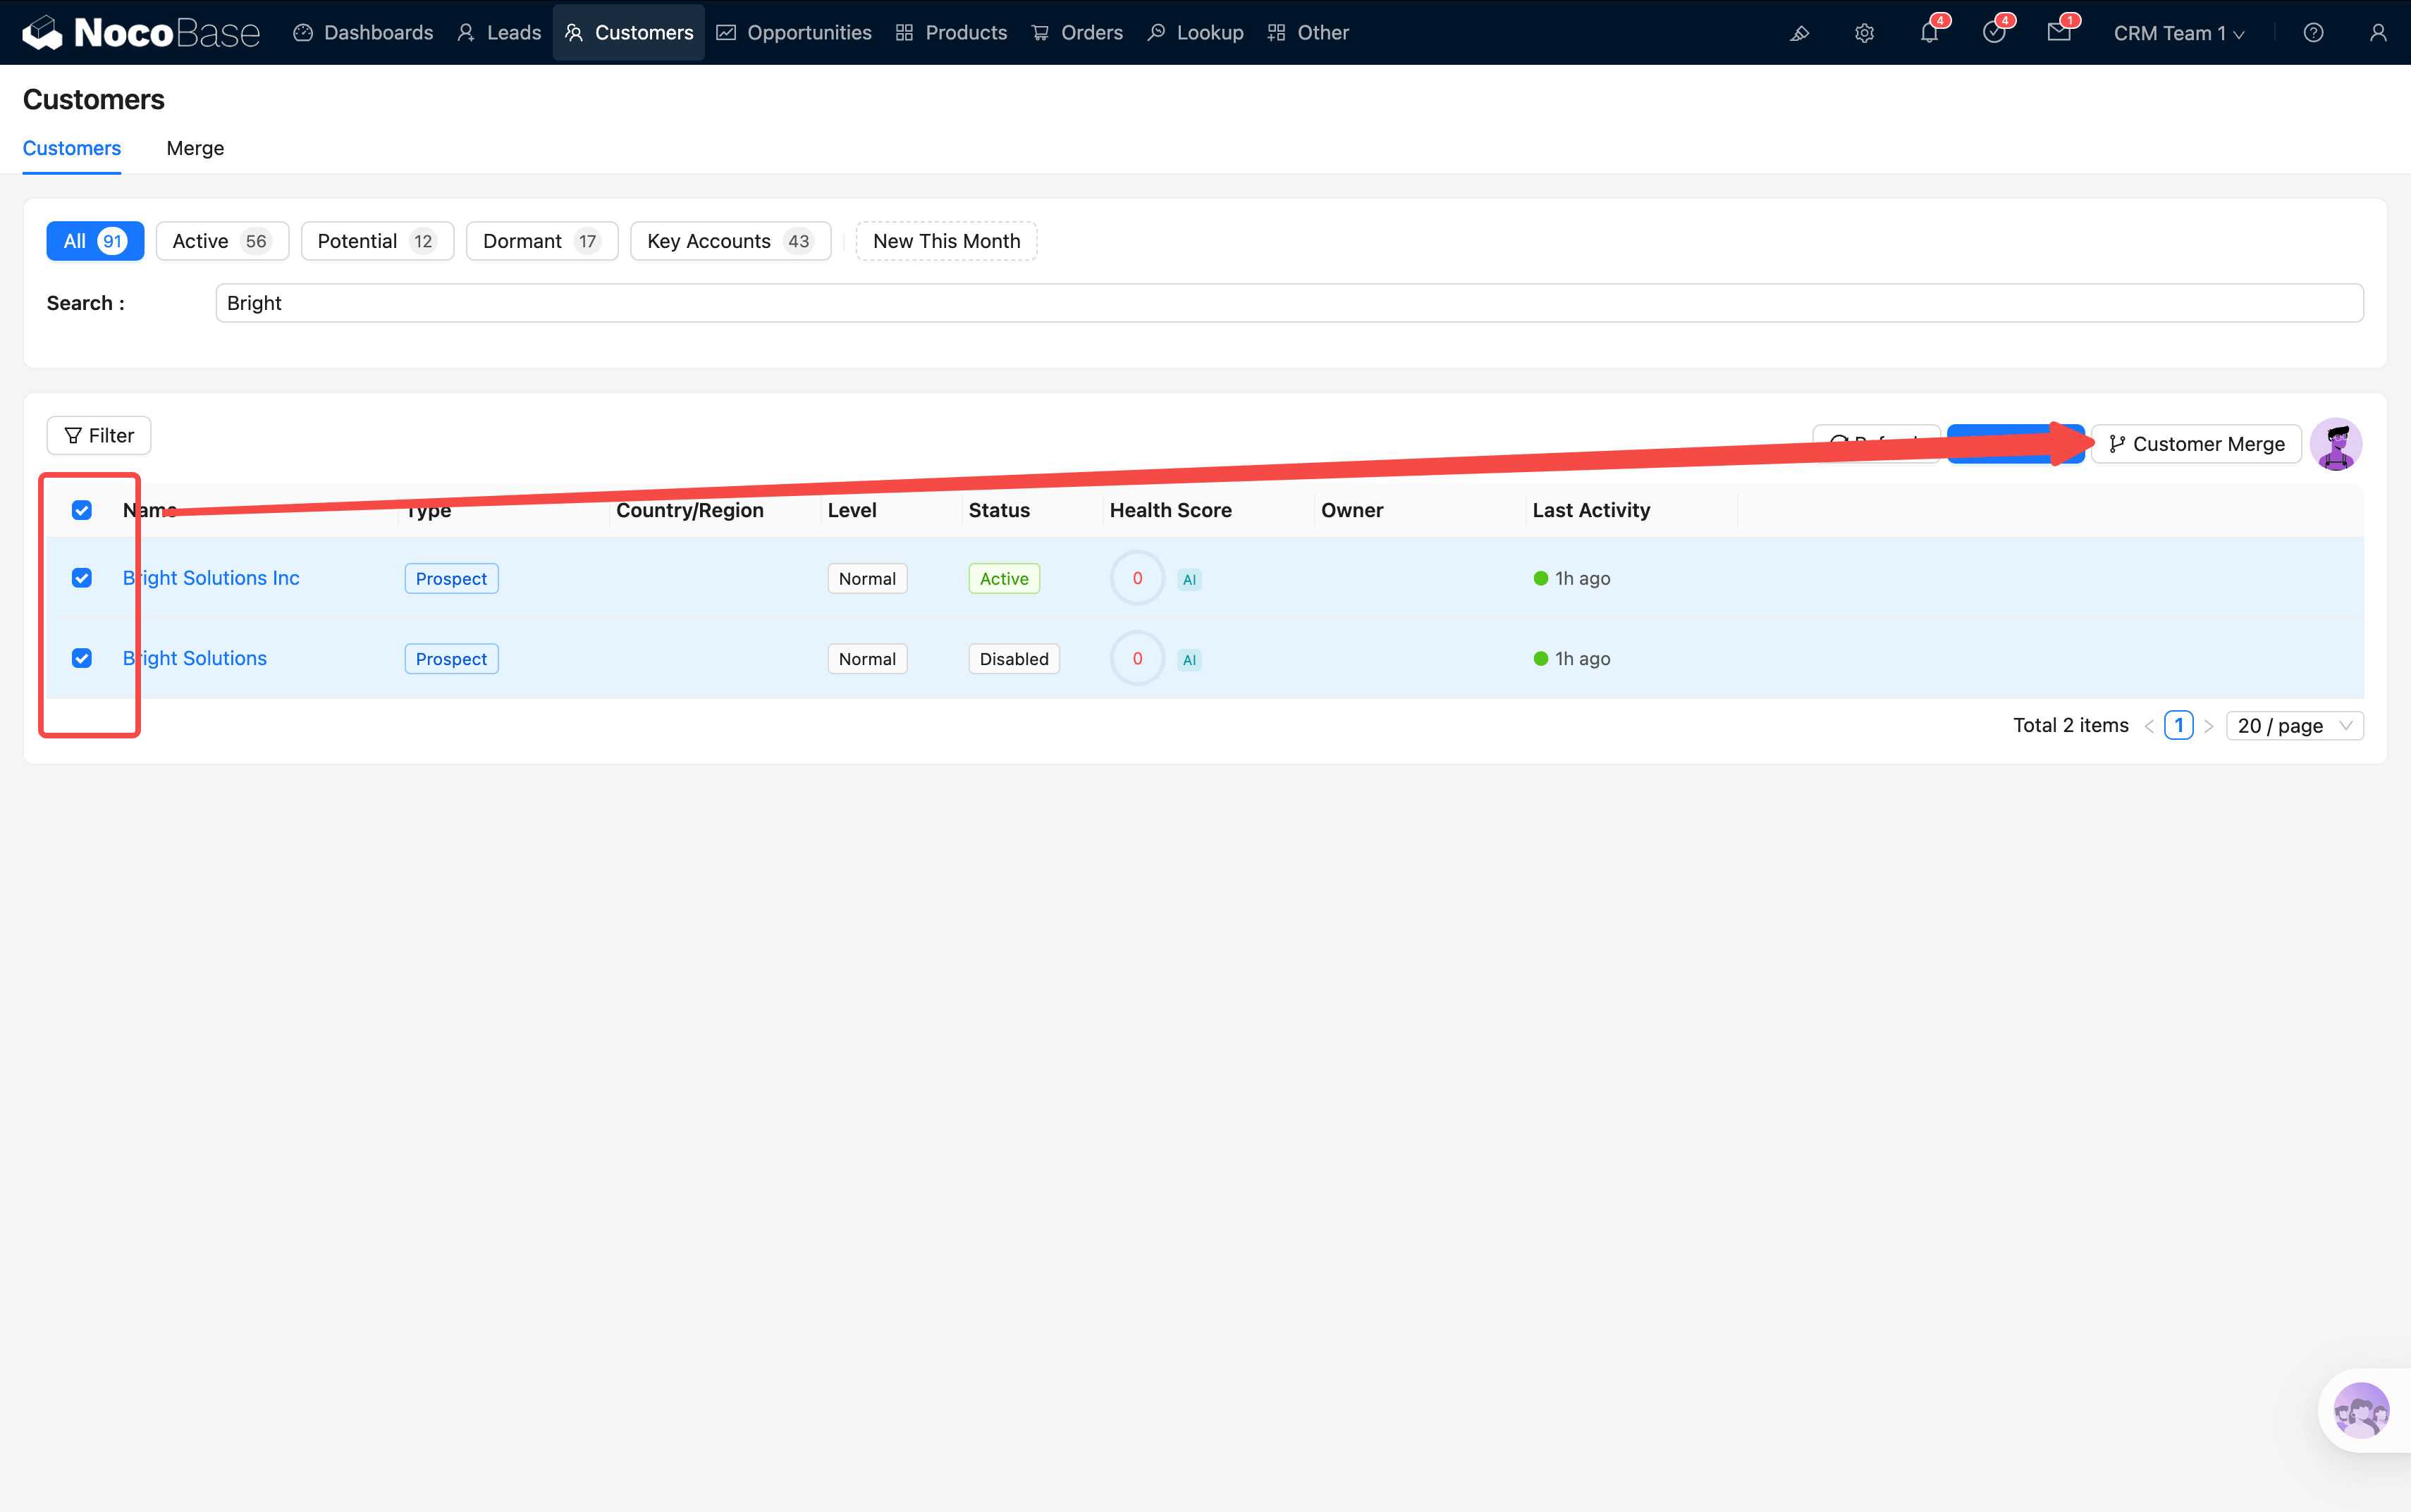Open the tasks checkmark circle icon
Viewport: 2411px width, 1512px height.
(x=1994, y=33)
